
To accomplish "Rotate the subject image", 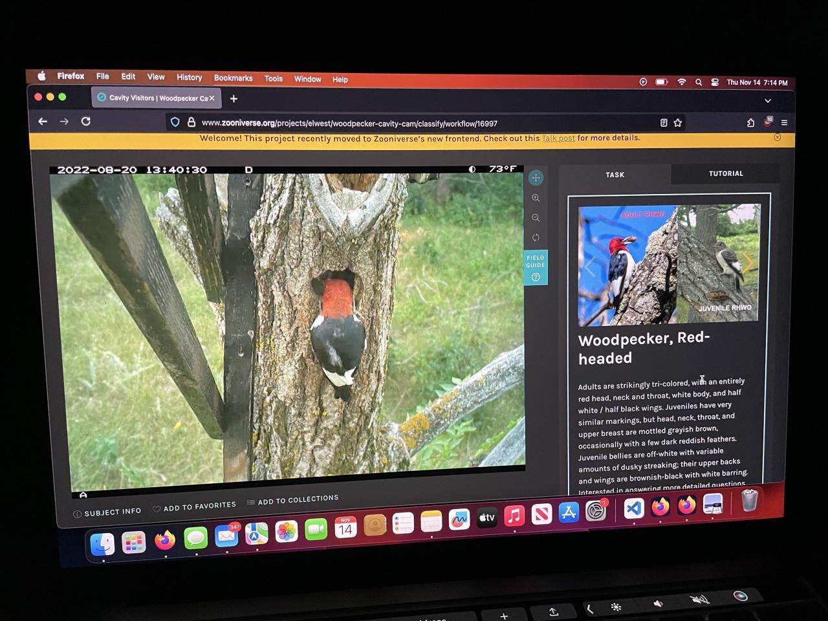I will tap(536, 237).
